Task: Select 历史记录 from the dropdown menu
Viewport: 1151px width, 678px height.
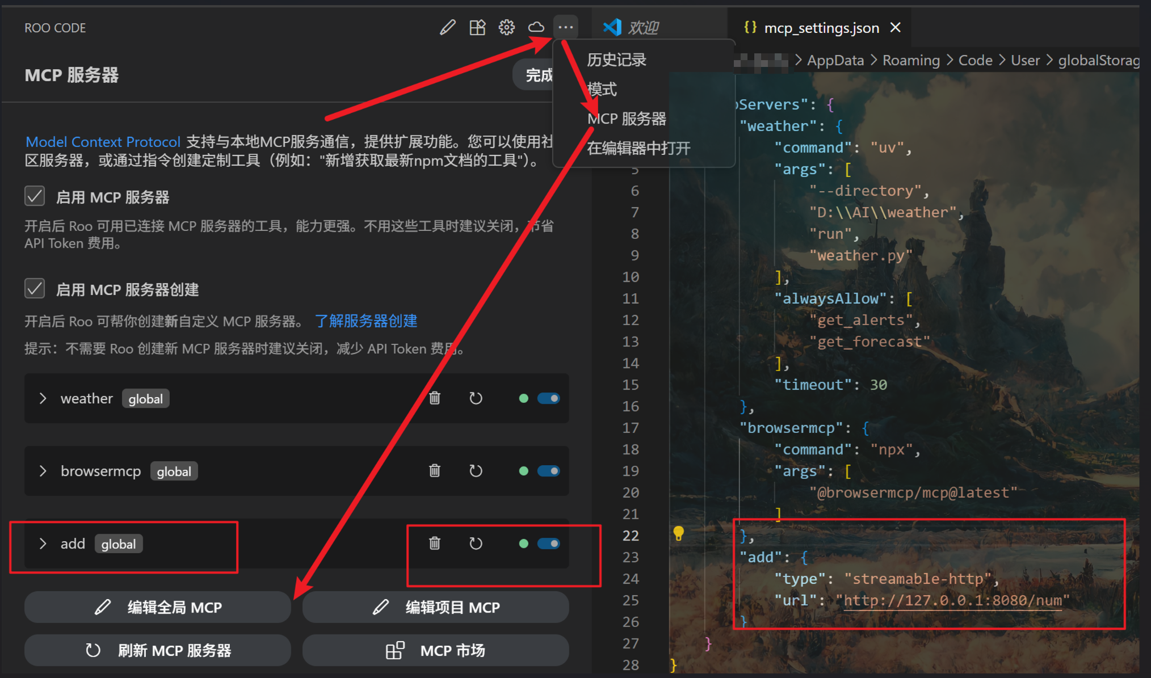Action: pyautogui.click(x=616, y=60)
